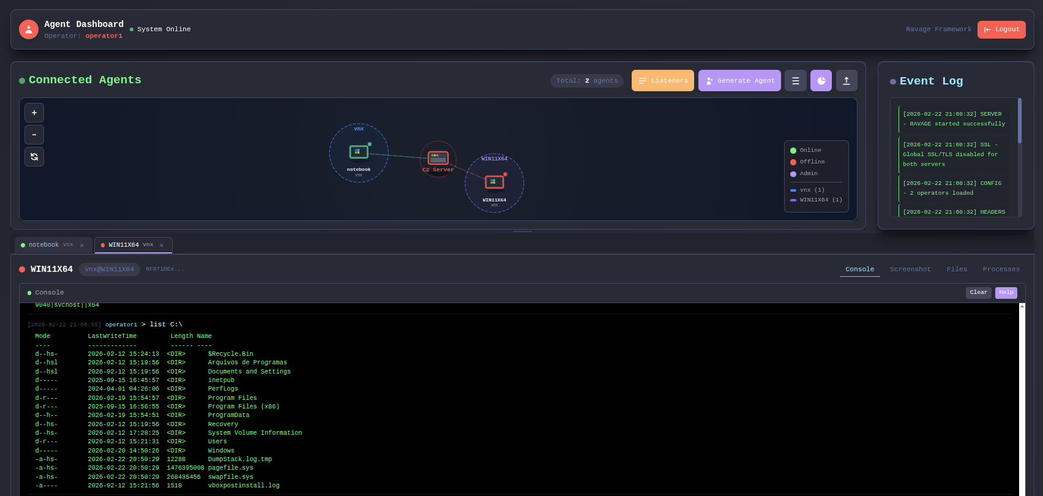
Task: Click the inetpub directory entry
Action: point(221,380)
